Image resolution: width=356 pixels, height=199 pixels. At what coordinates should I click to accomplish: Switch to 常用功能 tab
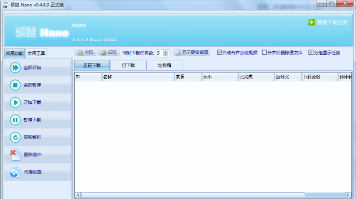[14, 53]
